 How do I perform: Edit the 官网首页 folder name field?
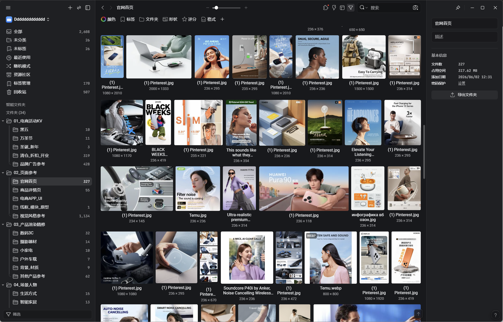point(464,23)
